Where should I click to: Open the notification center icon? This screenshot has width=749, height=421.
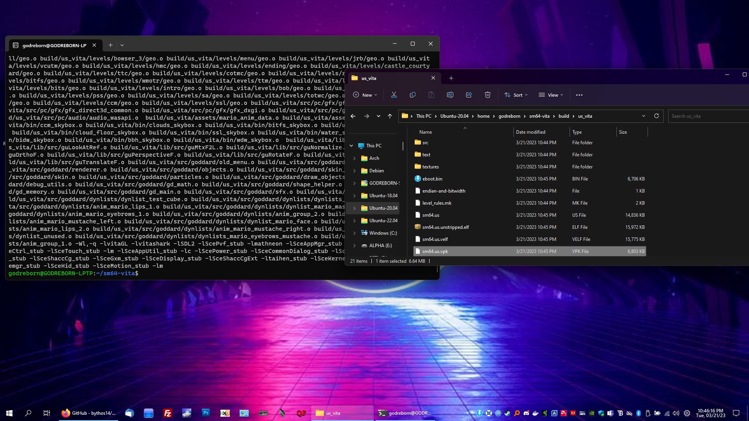[x=736, y=413]
